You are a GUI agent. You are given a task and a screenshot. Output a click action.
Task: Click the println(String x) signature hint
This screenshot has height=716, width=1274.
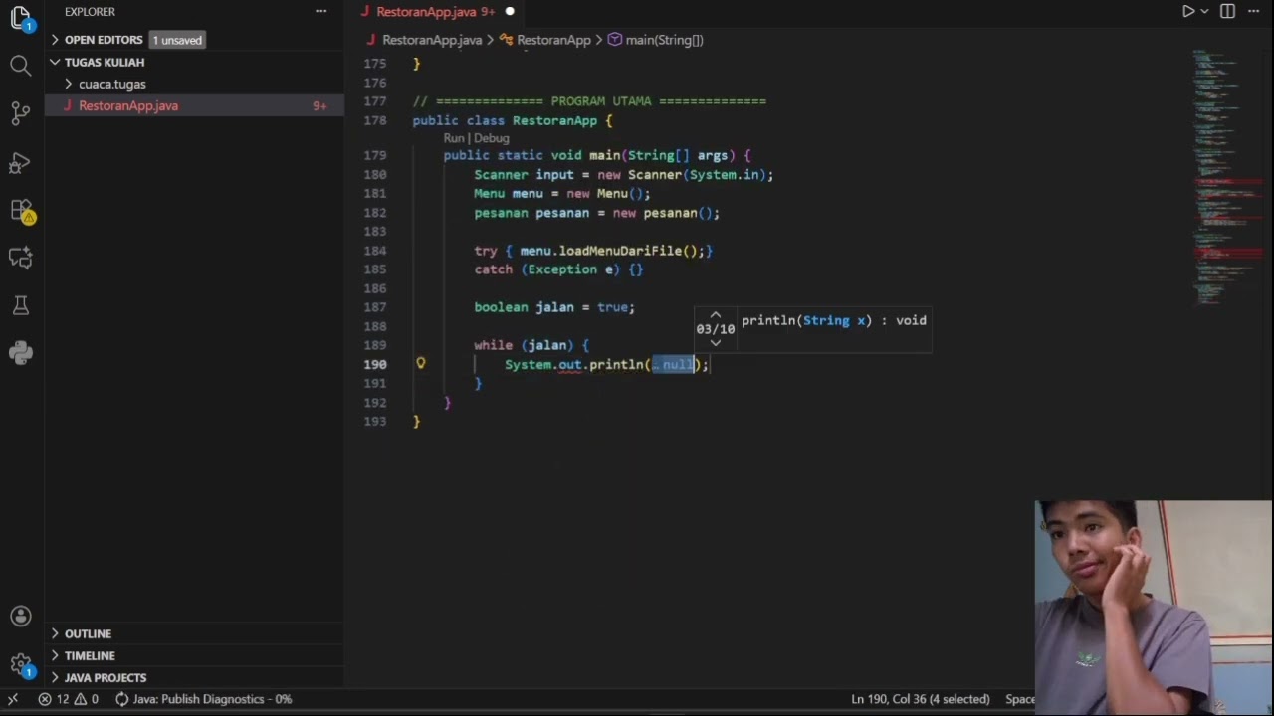pyautogui.click(x=833, y=320)
